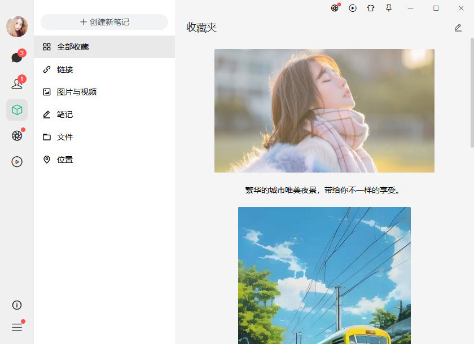This screenshot has width=474, height=344.
Task: Select the favorites cube icon in sidebar
Action: tap(17, 110)
